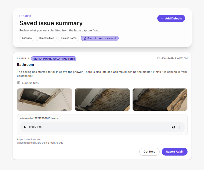
Task: Click the document icon in Generate expert statement
Action: click(x=85, y=38)
